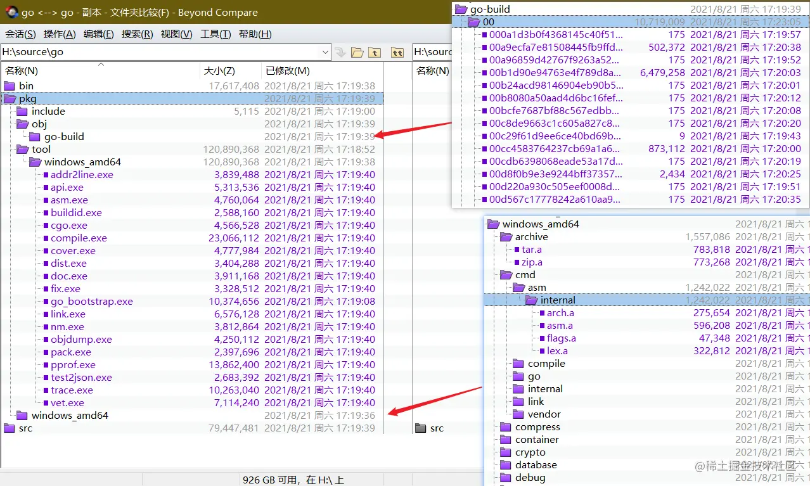Click the compile.exe file icon

(x=45, y=238)
